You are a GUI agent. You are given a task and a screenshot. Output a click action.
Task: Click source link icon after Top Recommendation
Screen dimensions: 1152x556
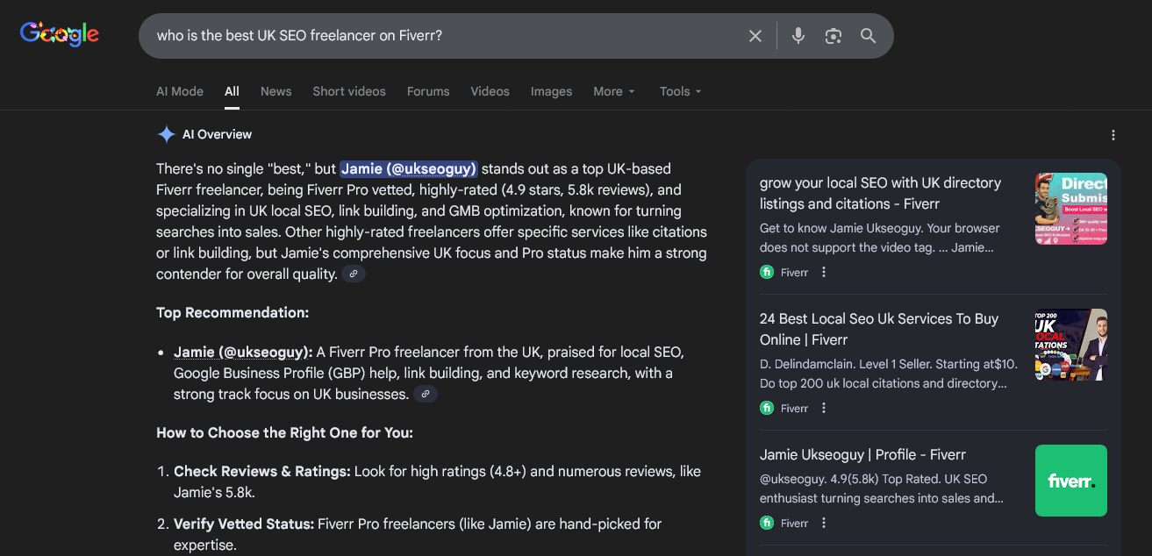coord(426,395)
